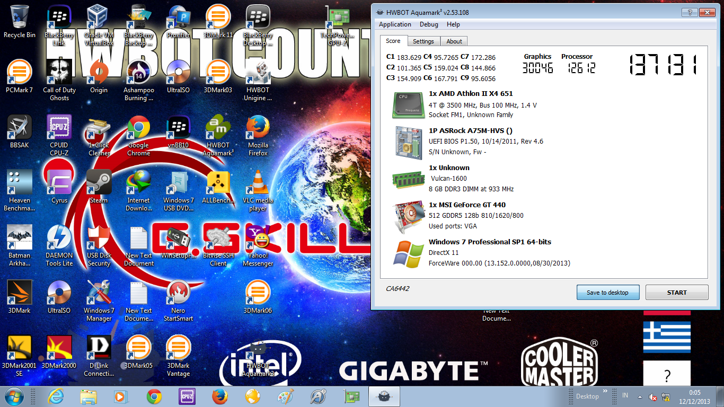The height and width of the screenshot is (407, 724).
Task: Select the Ashampoo Burning shortcut
Action: [139, 80]
